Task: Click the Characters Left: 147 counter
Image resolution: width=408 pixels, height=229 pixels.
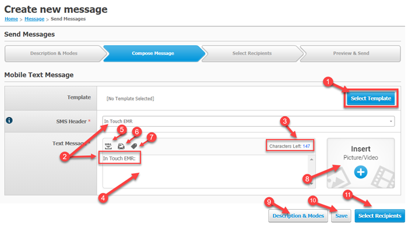Action: (x=290, y=146)
